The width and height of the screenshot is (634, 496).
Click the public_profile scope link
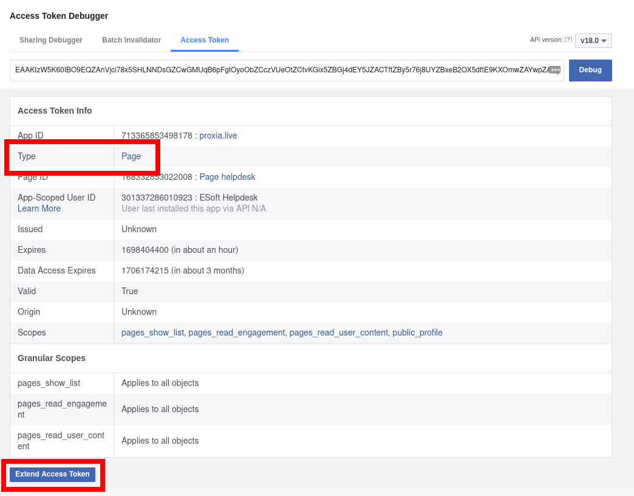417,332
